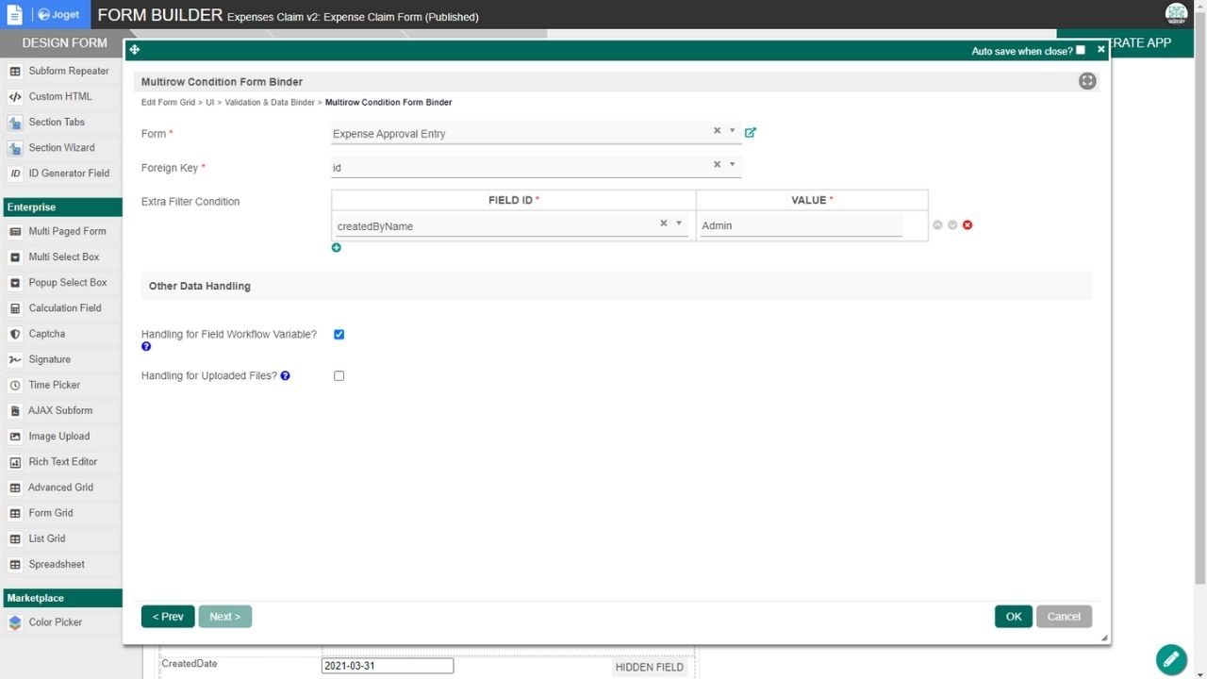This screenshot has width=1207, height=679.
Task: Uncheck Handling for Field Workflow Variable
Action: tap(339, 335)
